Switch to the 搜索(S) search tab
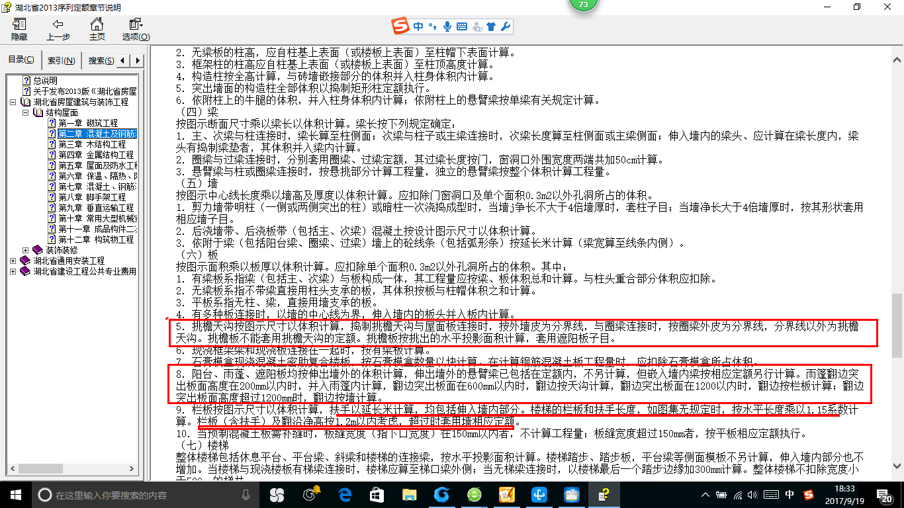 click(101, 61)
